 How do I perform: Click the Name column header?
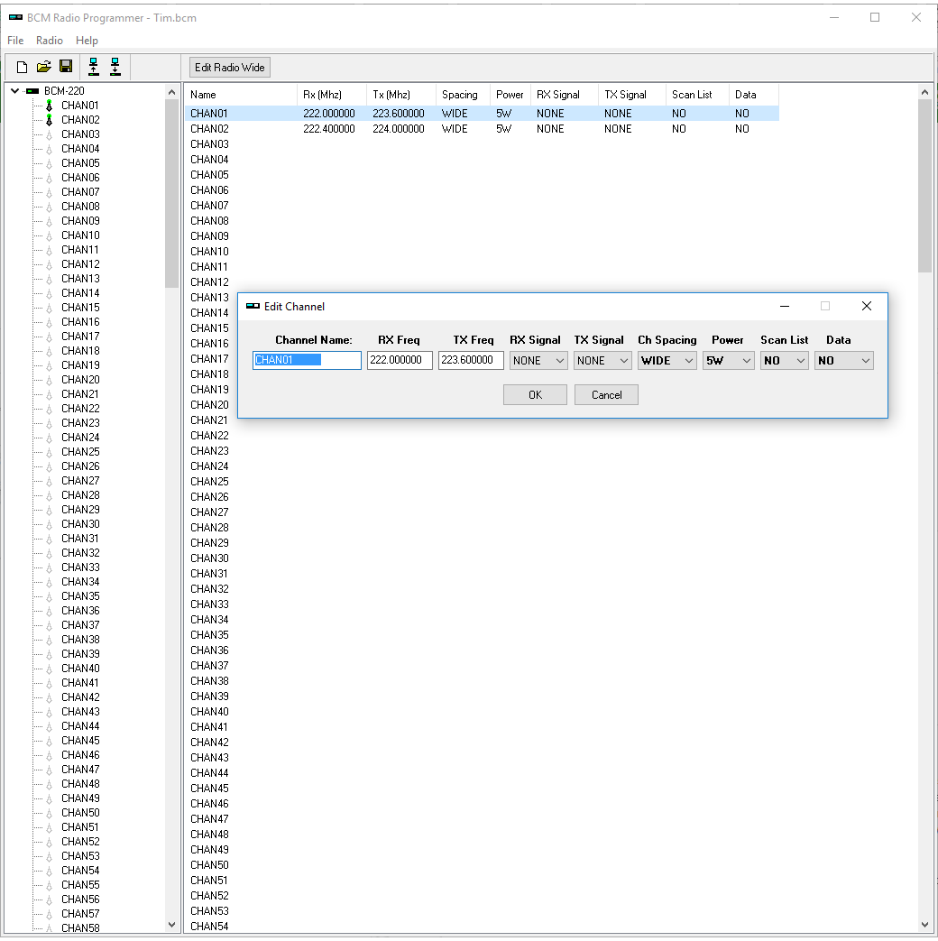coord(241,95)
